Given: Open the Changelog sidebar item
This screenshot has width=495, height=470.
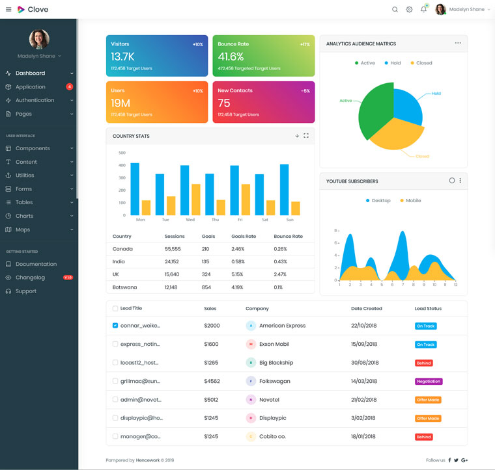Looking at the screenshot, I should coord(30,278).
